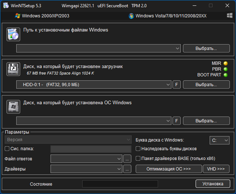Click VHD >>> button
The image size is (236, 194).
(216, 169)
